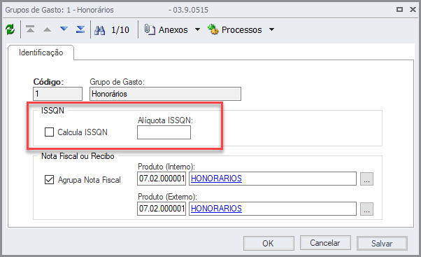The image size is (421, 257).
Task: Focus the Código input field
Action: (x=57, y=94)
